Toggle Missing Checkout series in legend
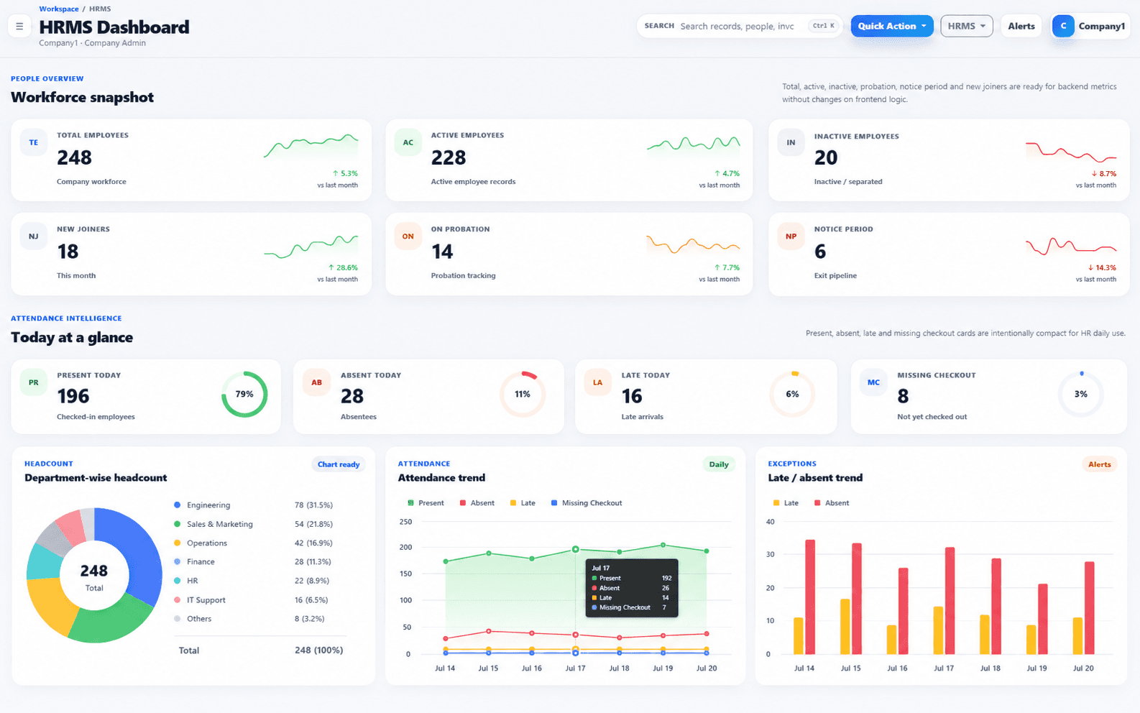The height and width of the screenshot is (713, 1140). pos(586,503)
